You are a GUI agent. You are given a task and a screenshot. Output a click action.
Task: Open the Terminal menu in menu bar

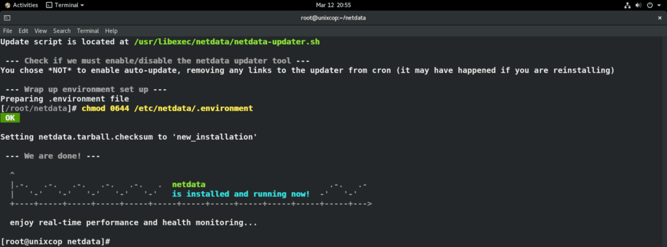88,31
